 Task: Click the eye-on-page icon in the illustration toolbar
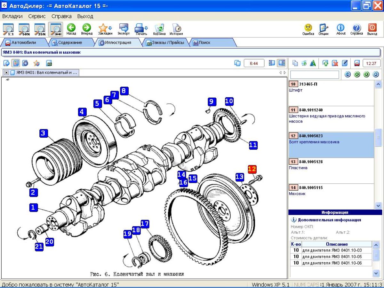49,63
